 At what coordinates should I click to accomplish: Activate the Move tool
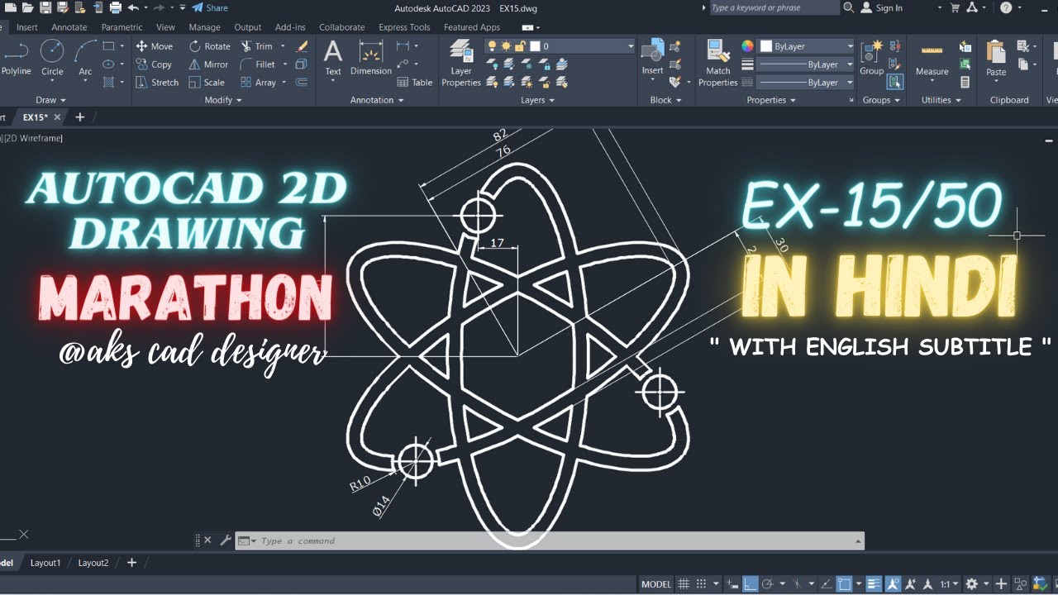pos(155,46)
